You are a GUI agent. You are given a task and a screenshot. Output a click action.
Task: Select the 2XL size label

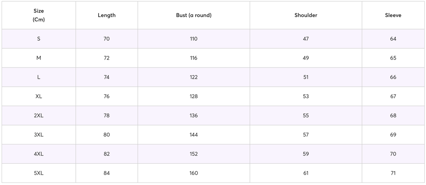click(39, 116)
